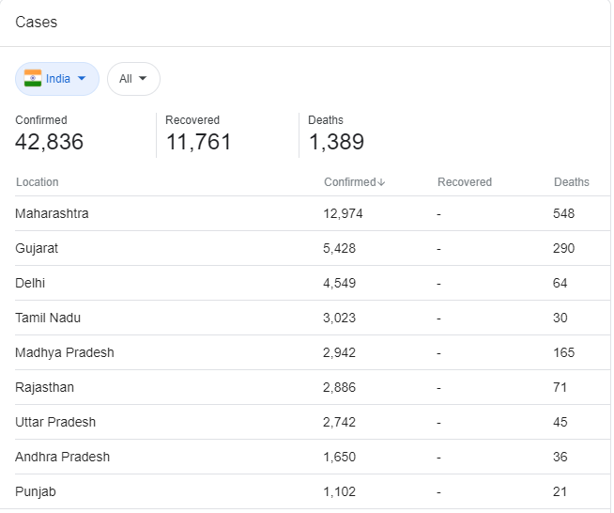Click the Location column header
Viewport: 614px width, 513px height.
(38, 182)
